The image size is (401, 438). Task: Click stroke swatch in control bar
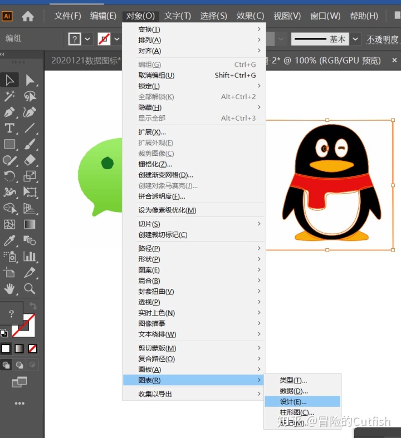click(x=104, y=39)
